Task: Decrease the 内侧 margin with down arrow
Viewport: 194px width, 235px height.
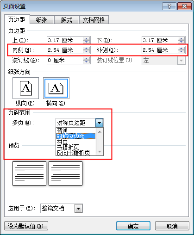Action: [x=87, y=52]
